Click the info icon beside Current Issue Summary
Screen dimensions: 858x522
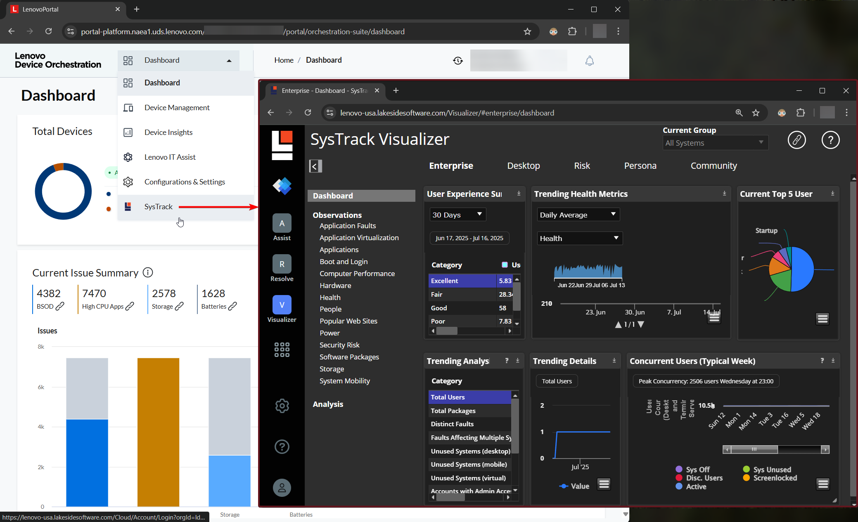pyautogui.click(x=147, y=272)
